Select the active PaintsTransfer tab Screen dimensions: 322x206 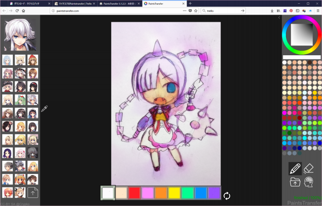coord(164,3)
